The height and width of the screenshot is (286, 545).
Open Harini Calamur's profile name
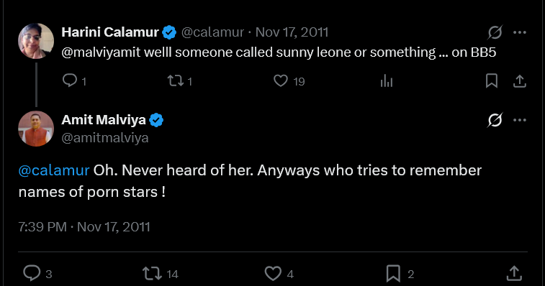(x=110, y=32)
